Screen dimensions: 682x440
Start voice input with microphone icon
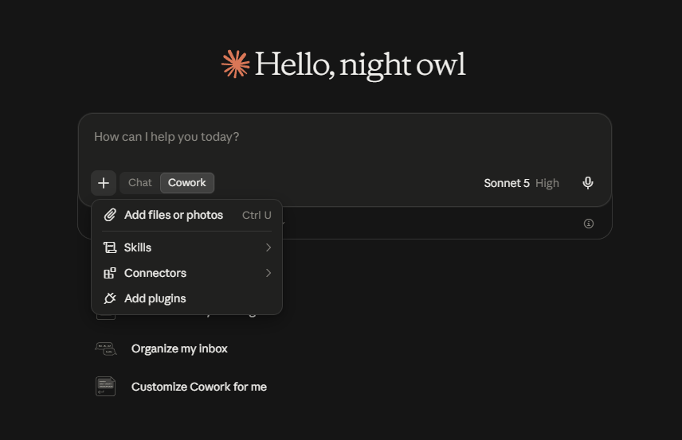588,183
